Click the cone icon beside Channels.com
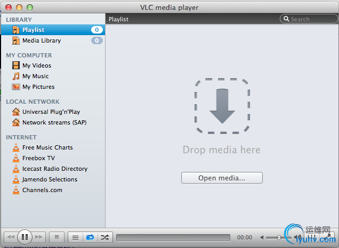Screen dimensions: 339x248 (x=16, y=190)
